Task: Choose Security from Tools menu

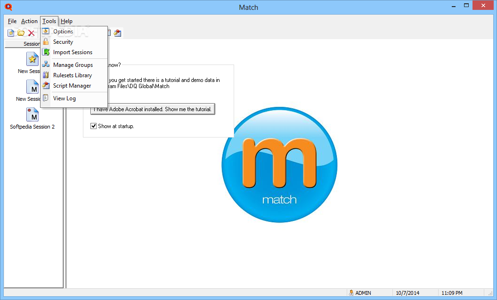Action: [74, 42]
